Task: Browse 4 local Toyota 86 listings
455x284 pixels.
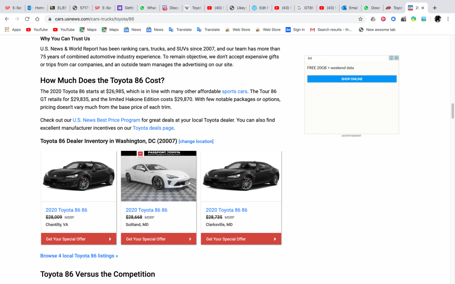Action: [x=79, y=256]
